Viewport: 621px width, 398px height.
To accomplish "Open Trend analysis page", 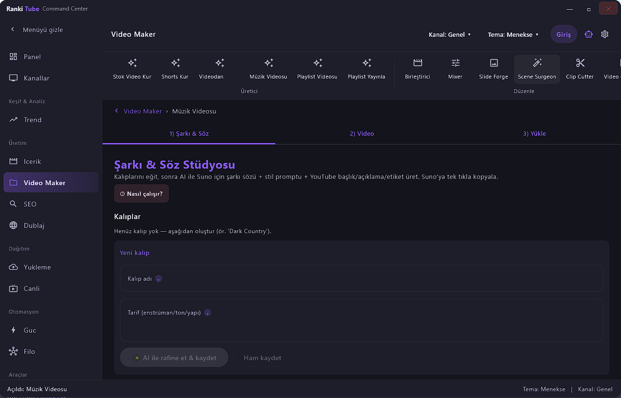I will (51, 120).
